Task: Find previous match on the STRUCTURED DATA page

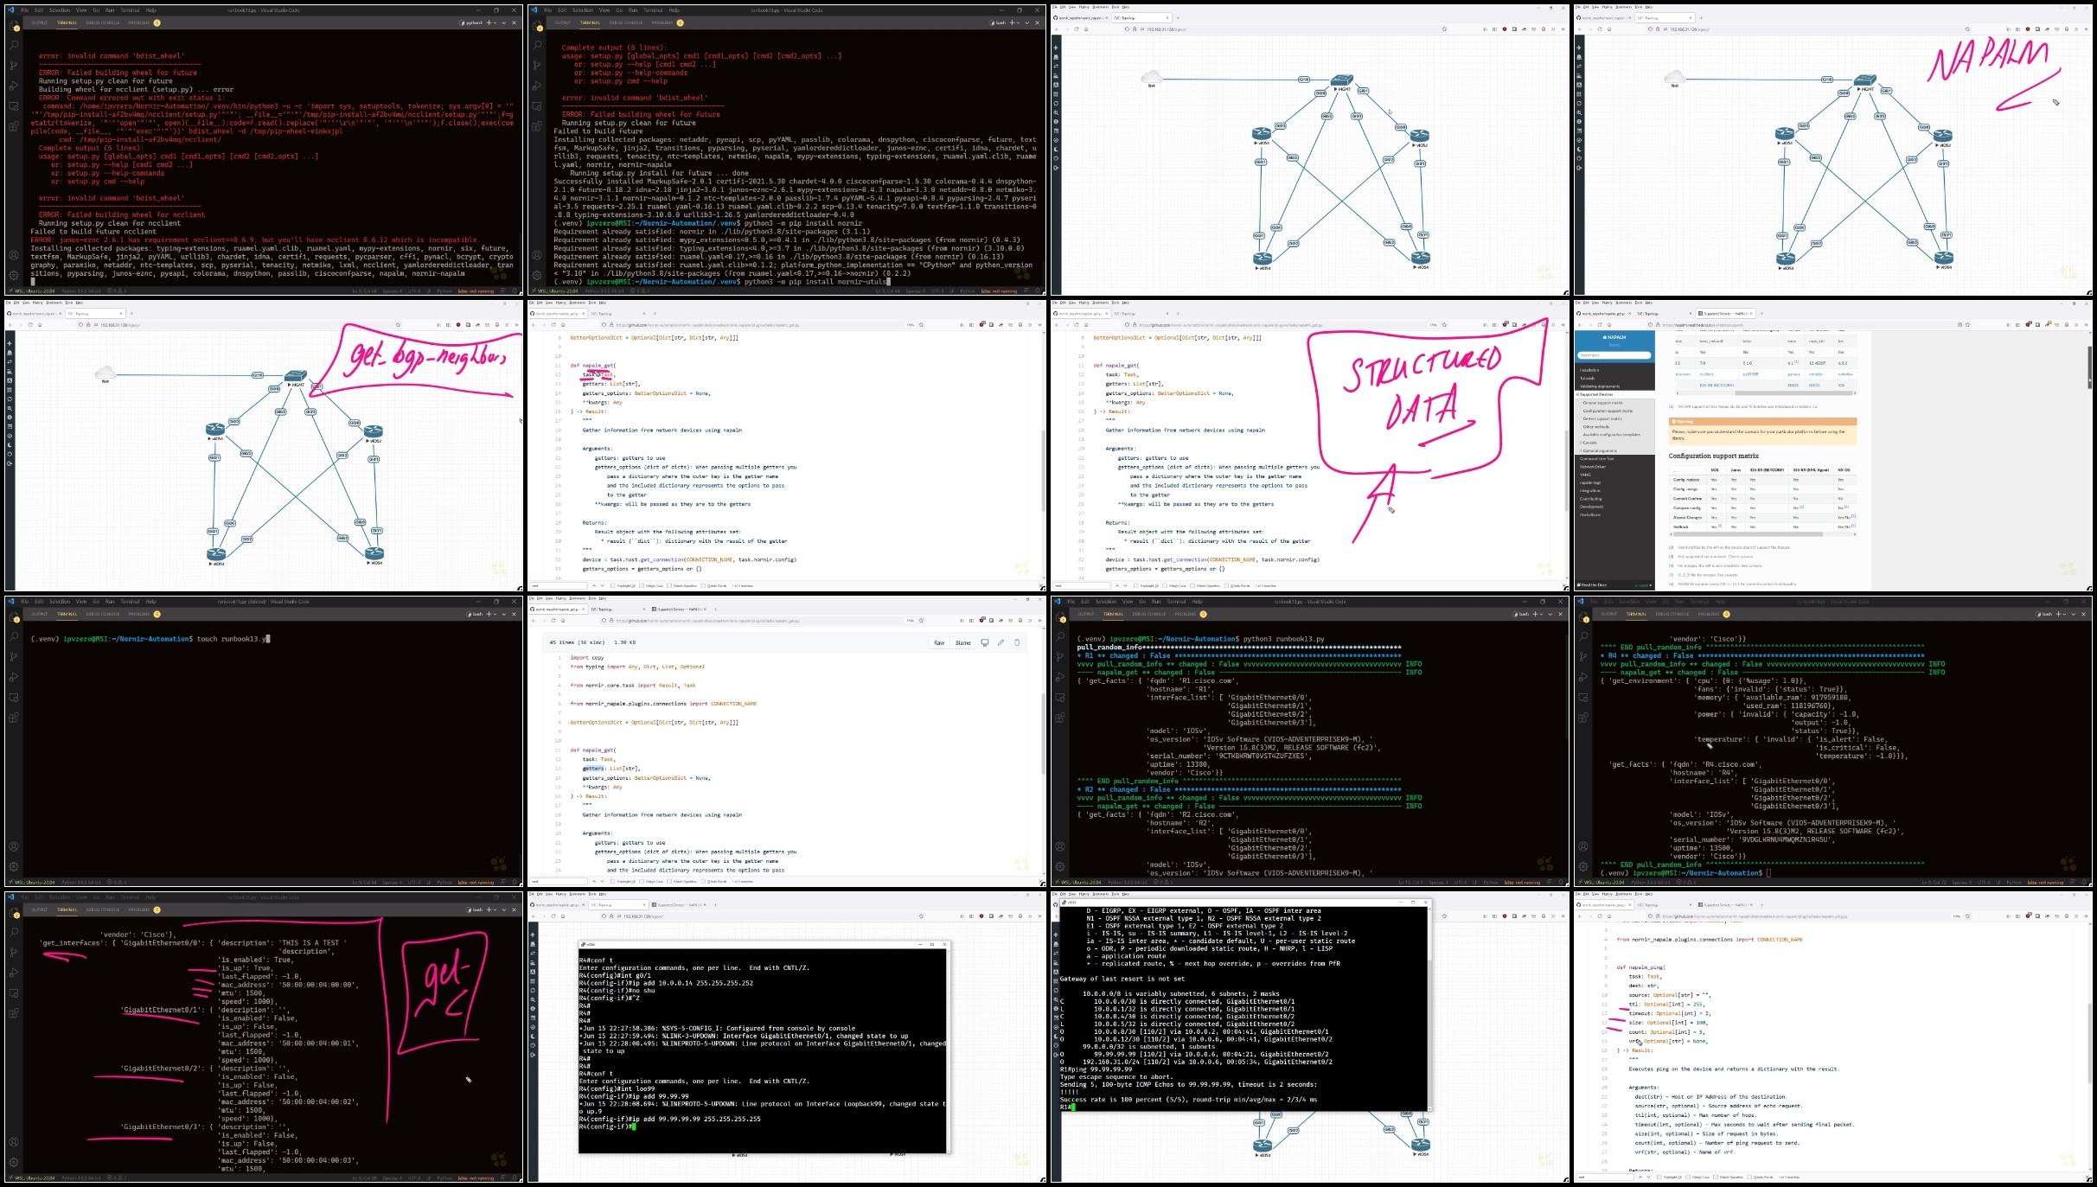Action: [x=1116, y=585]
